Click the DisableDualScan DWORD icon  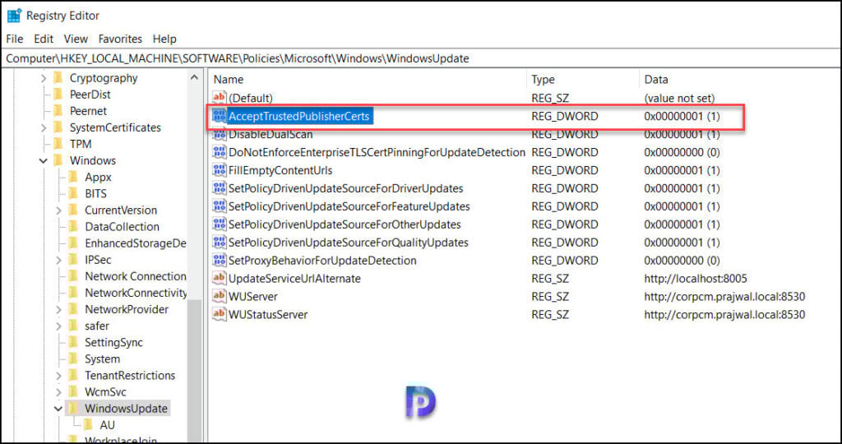(x=219, y=134)
